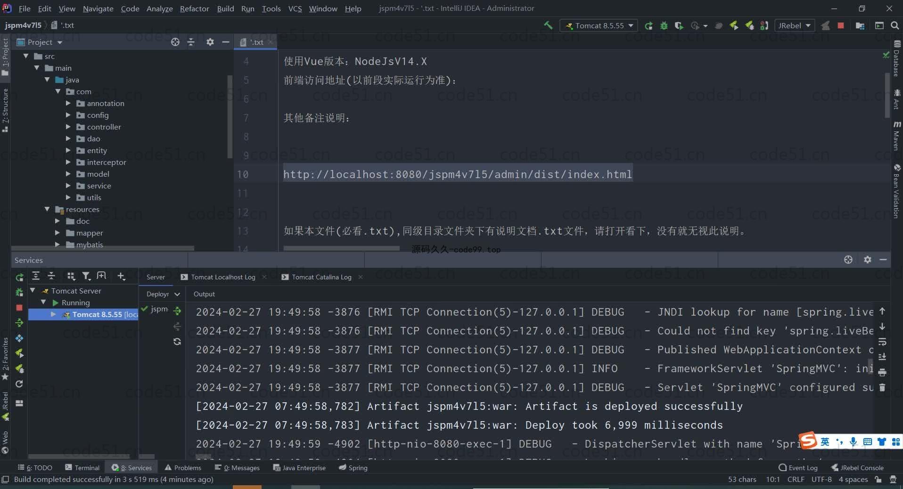The width and height of the screenshot is (903, 489).
Task: Click the JRebel rocket Run icon in the toolbar
Action: [x=734, y=25]
